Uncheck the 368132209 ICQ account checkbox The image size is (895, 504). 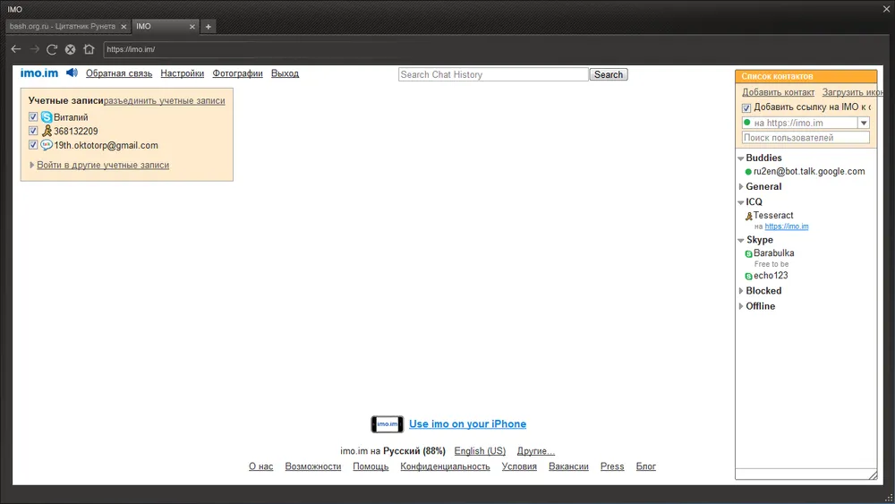click(x=33, y=131)
